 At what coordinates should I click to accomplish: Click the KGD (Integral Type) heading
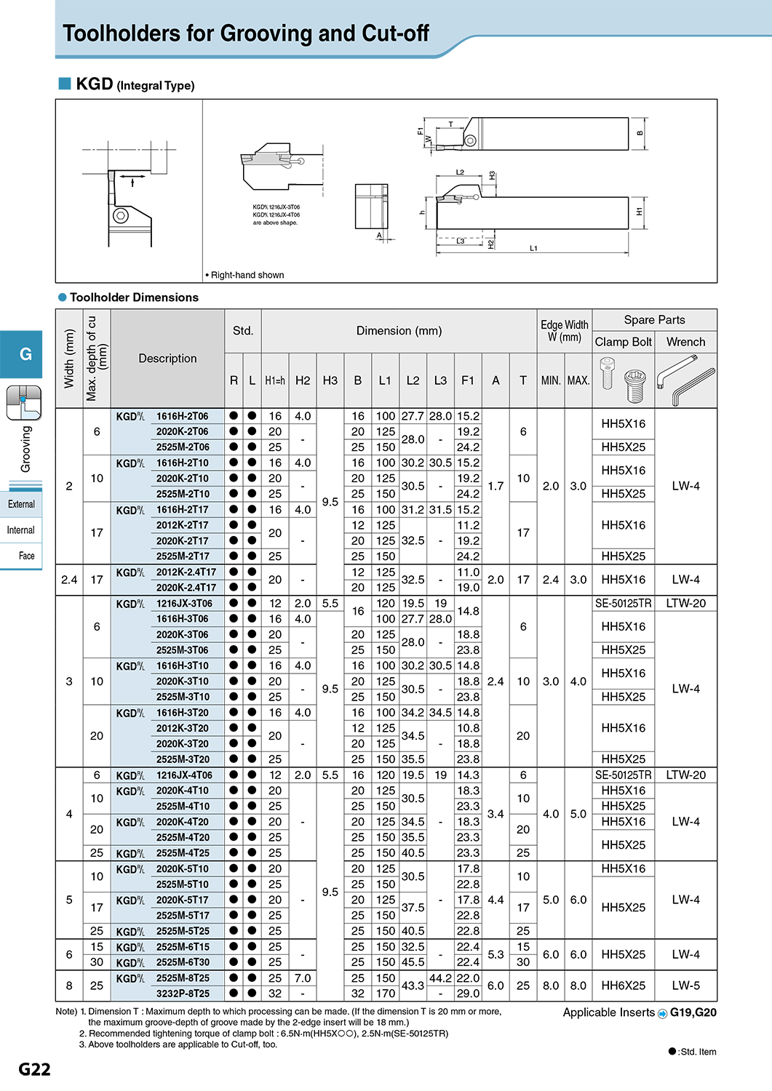point(135,84)
